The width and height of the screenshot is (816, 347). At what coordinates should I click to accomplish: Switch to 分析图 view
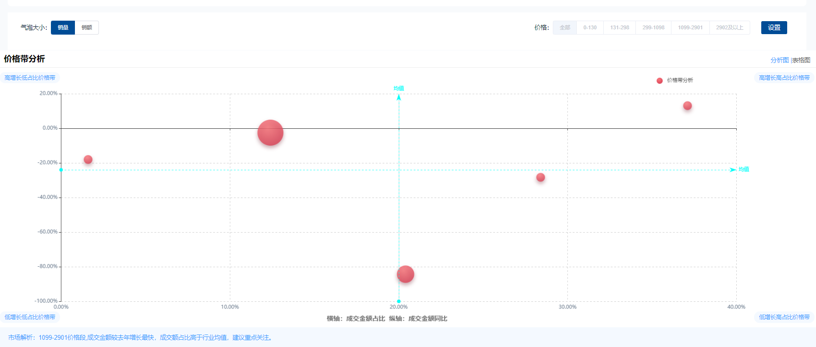coord(779,60)
